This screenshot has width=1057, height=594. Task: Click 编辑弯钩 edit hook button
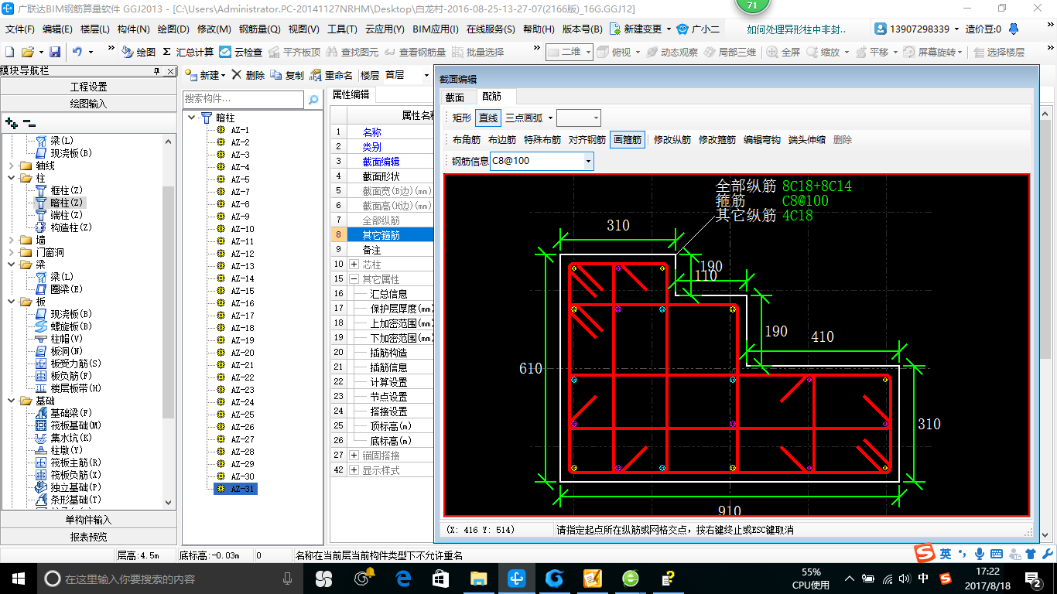coord(762,140)
